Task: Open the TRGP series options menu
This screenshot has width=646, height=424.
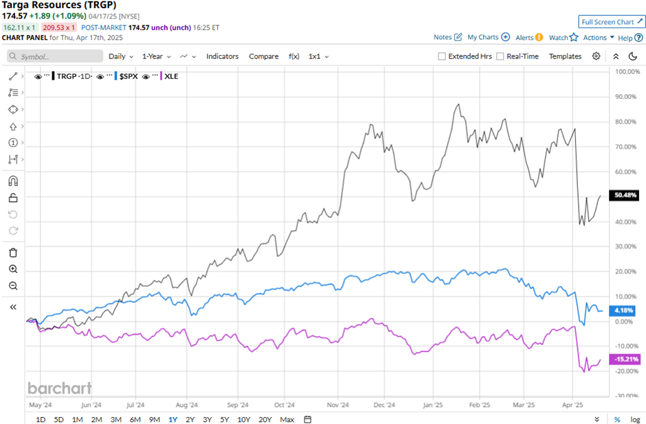Action: (47, 76)
